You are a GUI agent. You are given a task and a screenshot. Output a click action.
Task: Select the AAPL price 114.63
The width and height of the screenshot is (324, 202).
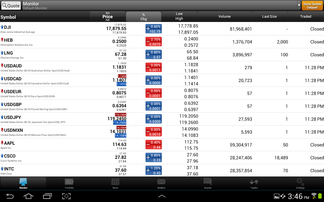[119, 144]
